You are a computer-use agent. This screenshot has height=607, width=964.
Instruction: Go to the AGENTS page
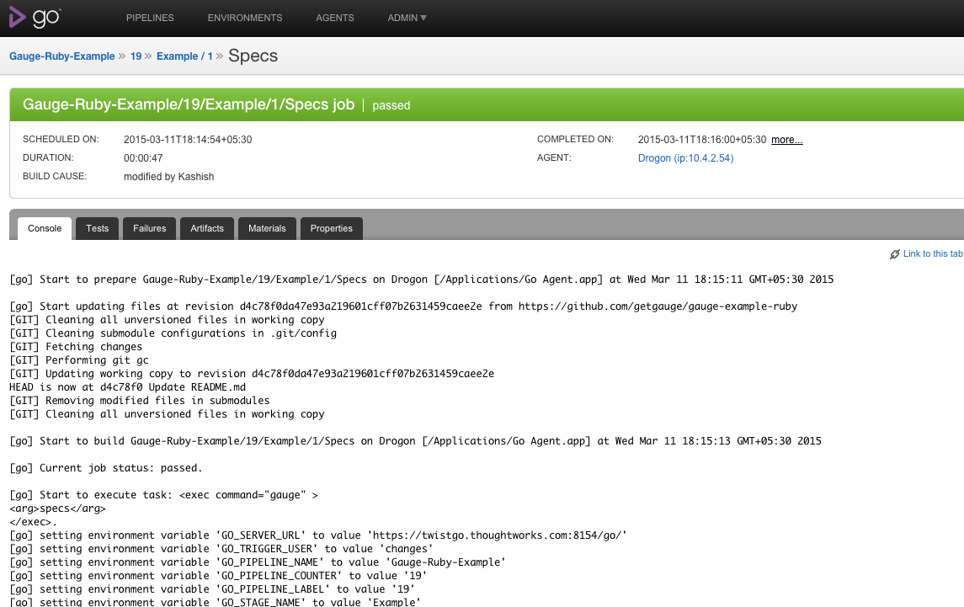point(335,18)
